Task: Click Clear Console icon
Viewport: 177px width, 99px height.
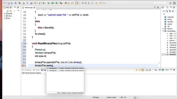Action: (156, 70)
